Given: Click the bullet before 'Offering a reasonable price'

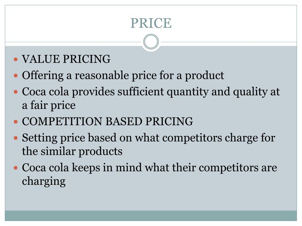Looking at the screenshot, I should click(x=16, y=76).
